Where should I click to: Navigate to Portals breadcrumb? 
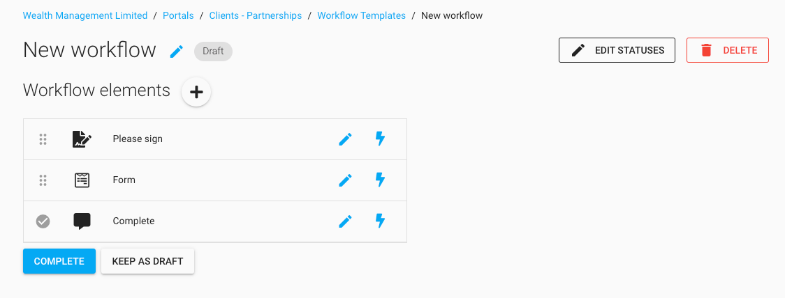coord(178,15)
